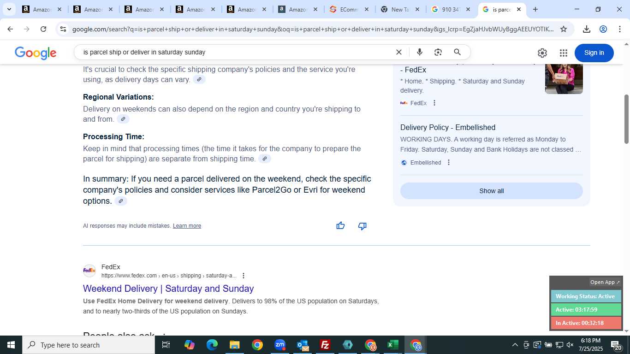Open Windows Start menu

[x=11, y=345]
